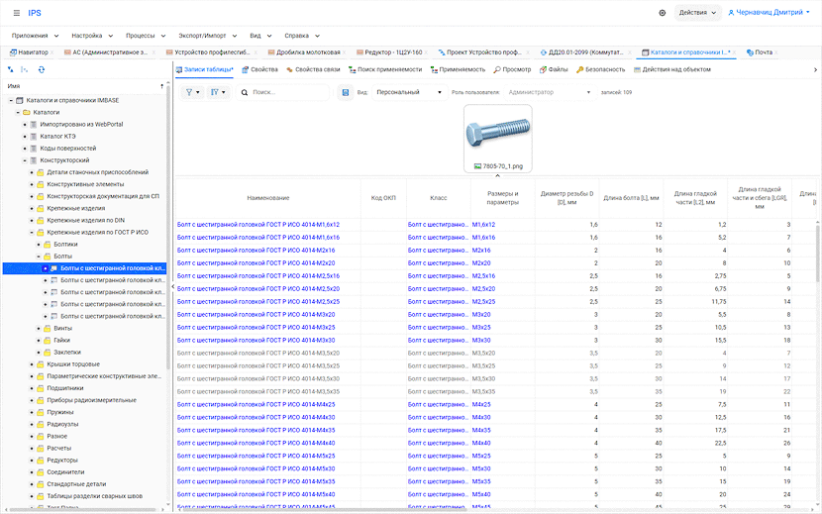Open the Чернавчиц Дмитрий user menu
Screen dimensions: 822x514
771,13
